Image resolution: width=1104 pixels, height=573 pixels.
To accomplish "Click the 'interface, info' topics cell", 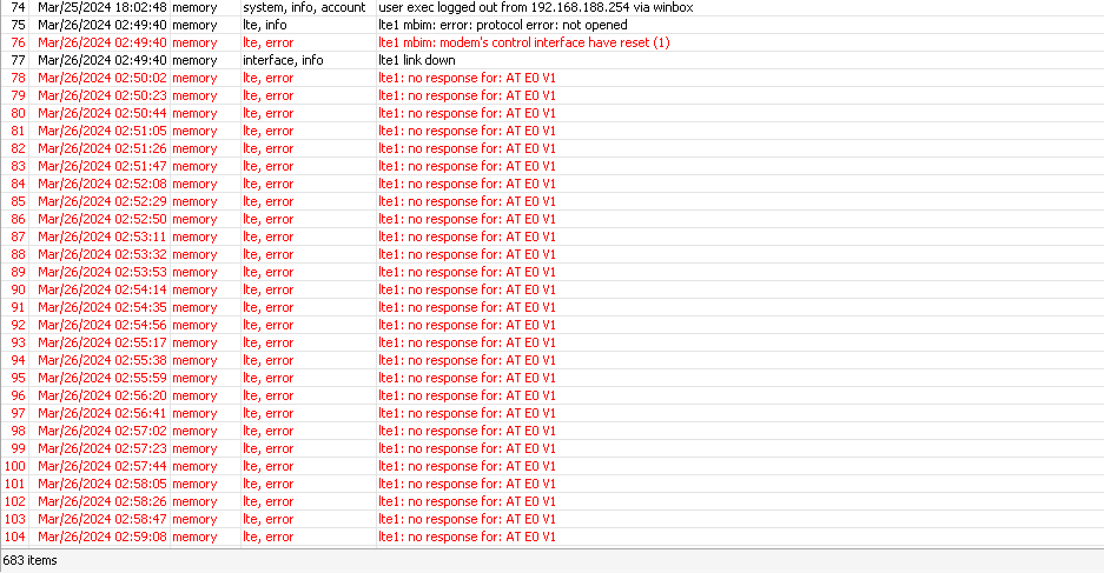I will [x=283, y=60].
